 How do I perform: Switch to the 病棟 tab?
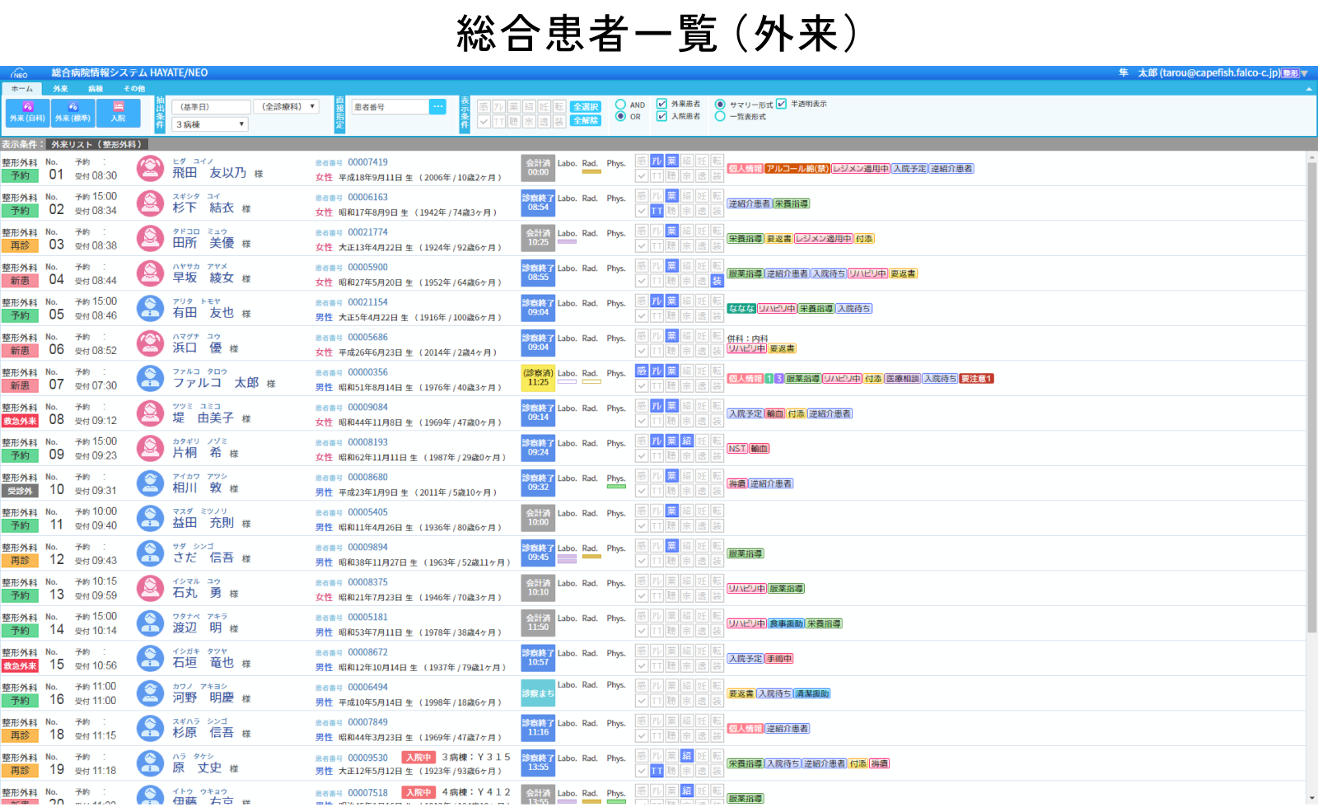click(96, 88)
